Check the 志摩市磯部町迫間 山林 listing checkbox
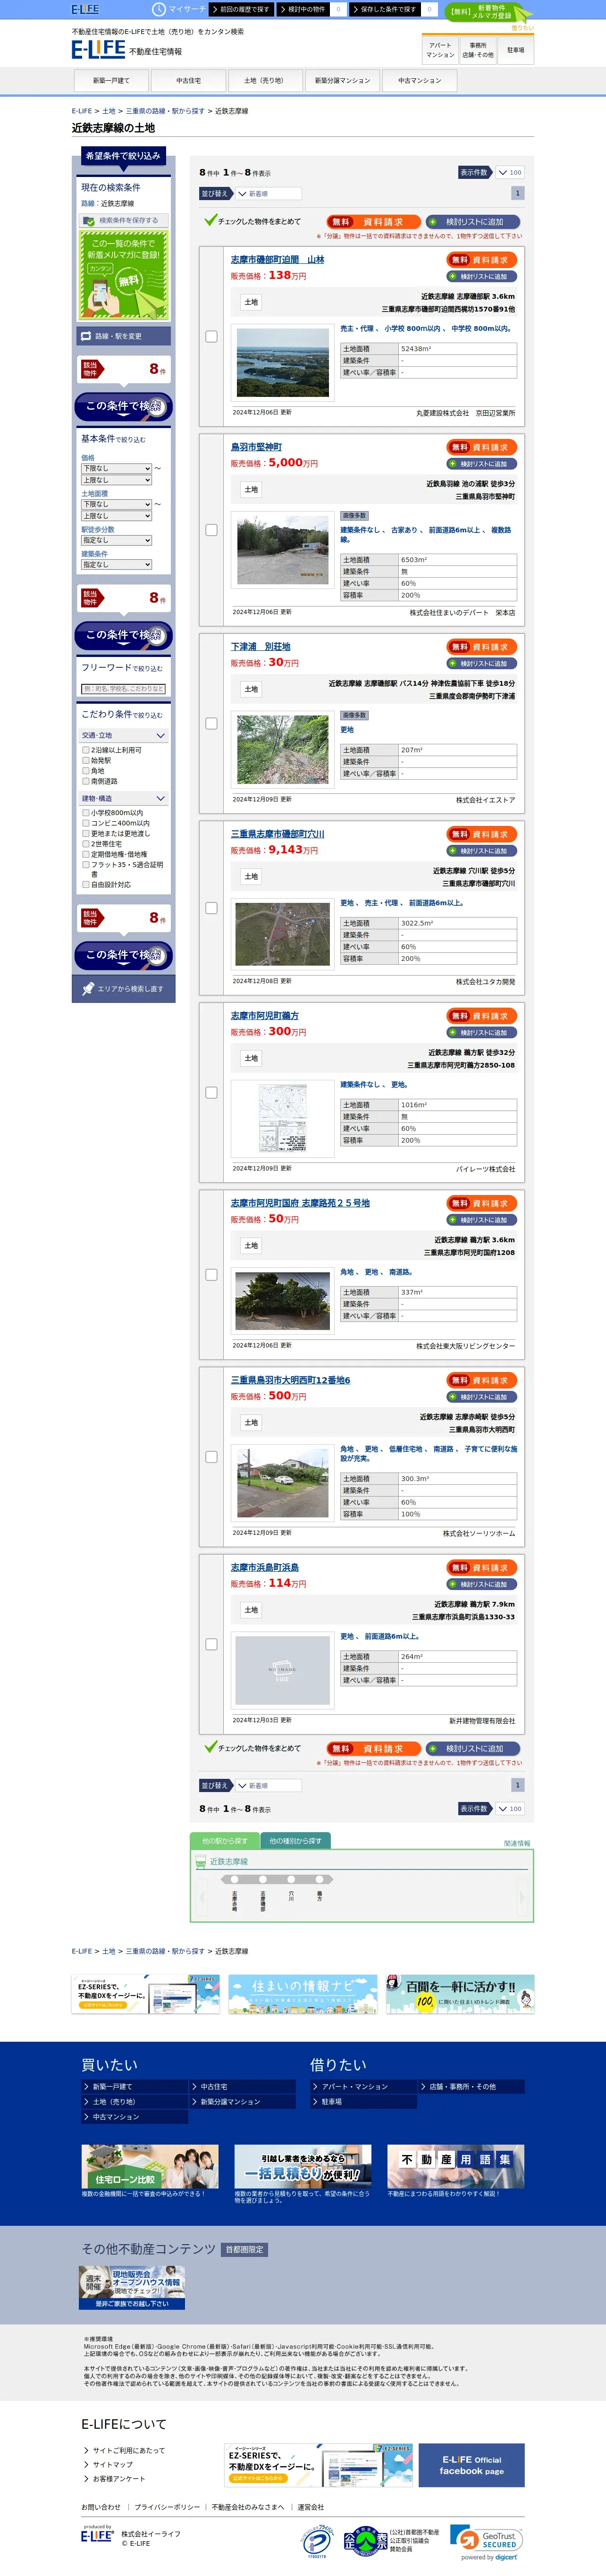 (x=211, y=336)
